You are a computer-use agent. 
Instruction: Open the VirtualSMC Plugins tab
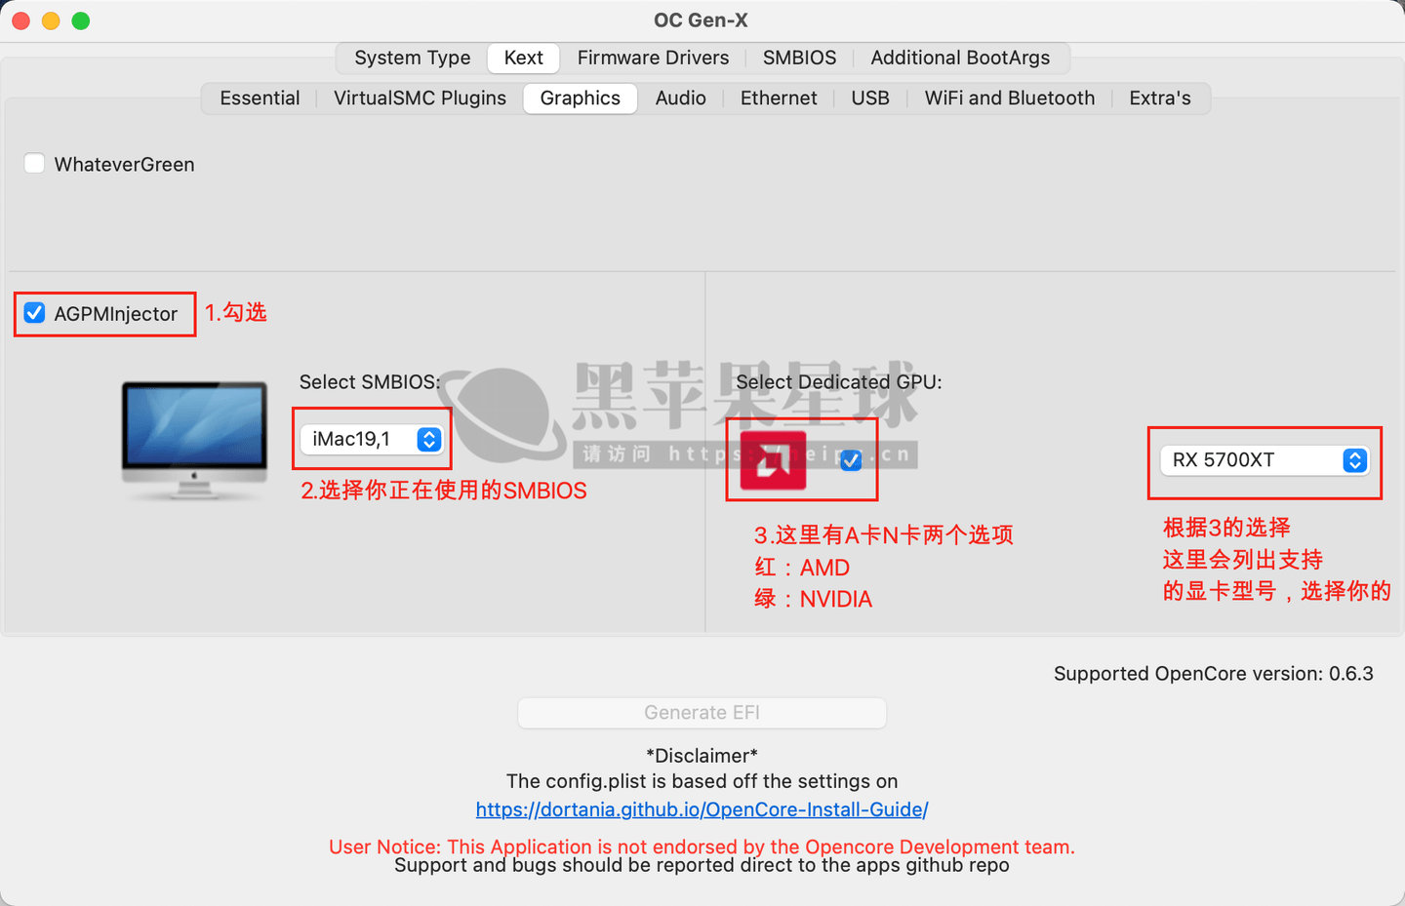[420, 98]
